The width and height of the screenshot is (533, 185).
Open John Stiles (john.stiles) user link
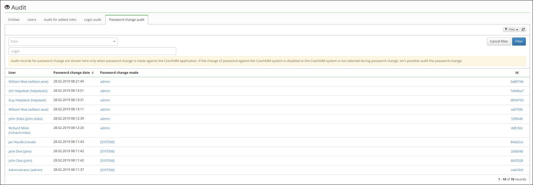pos(26,119)
